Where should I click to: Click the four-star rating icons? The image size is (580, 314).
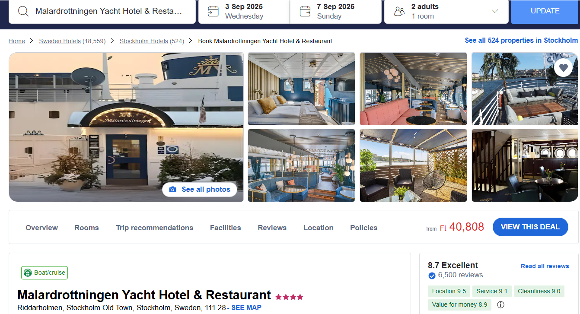pyautogui.click(x=289, y=297)
